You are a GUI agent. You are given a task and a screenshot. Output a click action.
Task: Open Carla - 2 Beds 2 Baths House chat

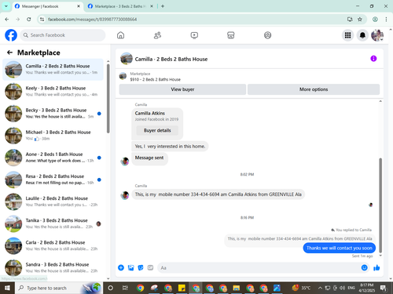click(53, 245)
